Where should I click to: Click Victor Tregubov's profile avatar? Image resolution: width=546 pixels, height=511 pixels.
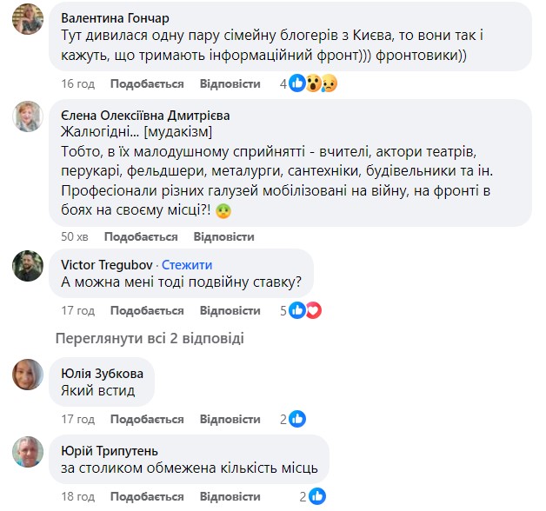(x=28, y=266)
